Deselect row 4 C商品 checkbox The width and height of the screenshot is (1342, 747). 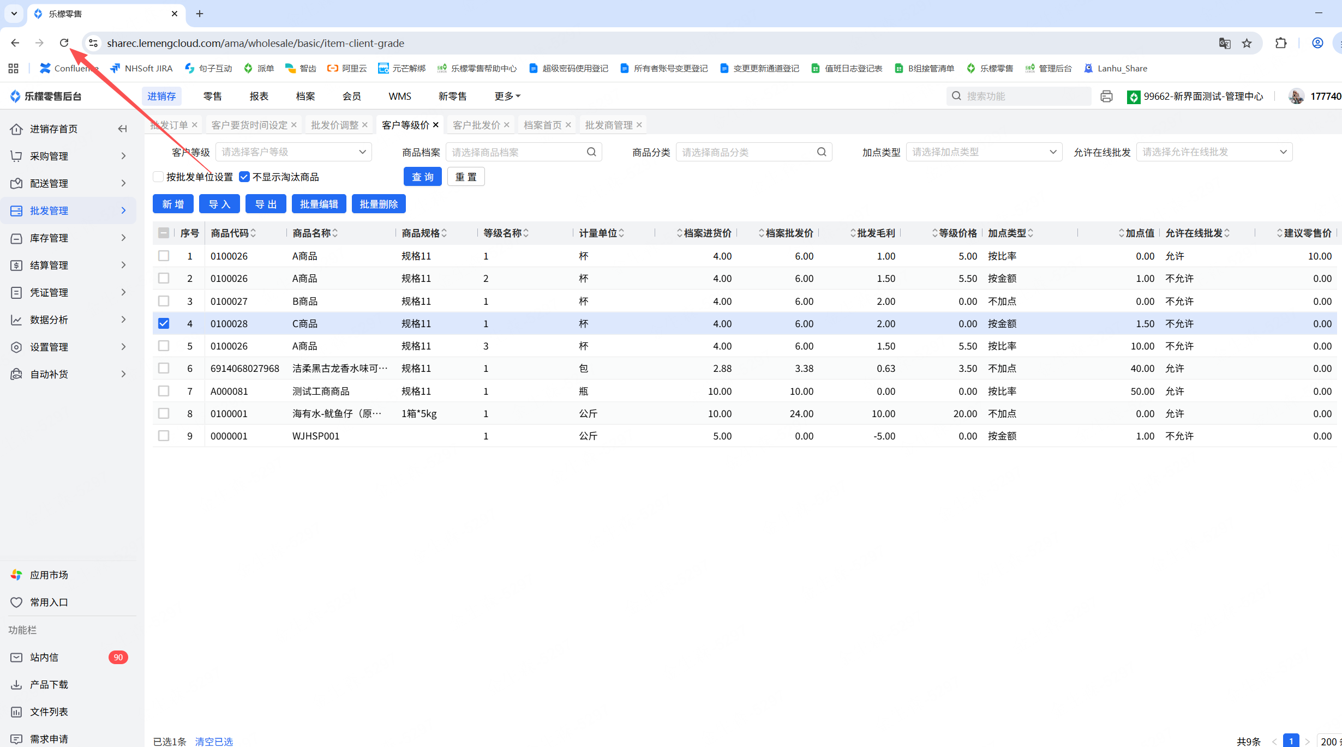coord(164,323)
